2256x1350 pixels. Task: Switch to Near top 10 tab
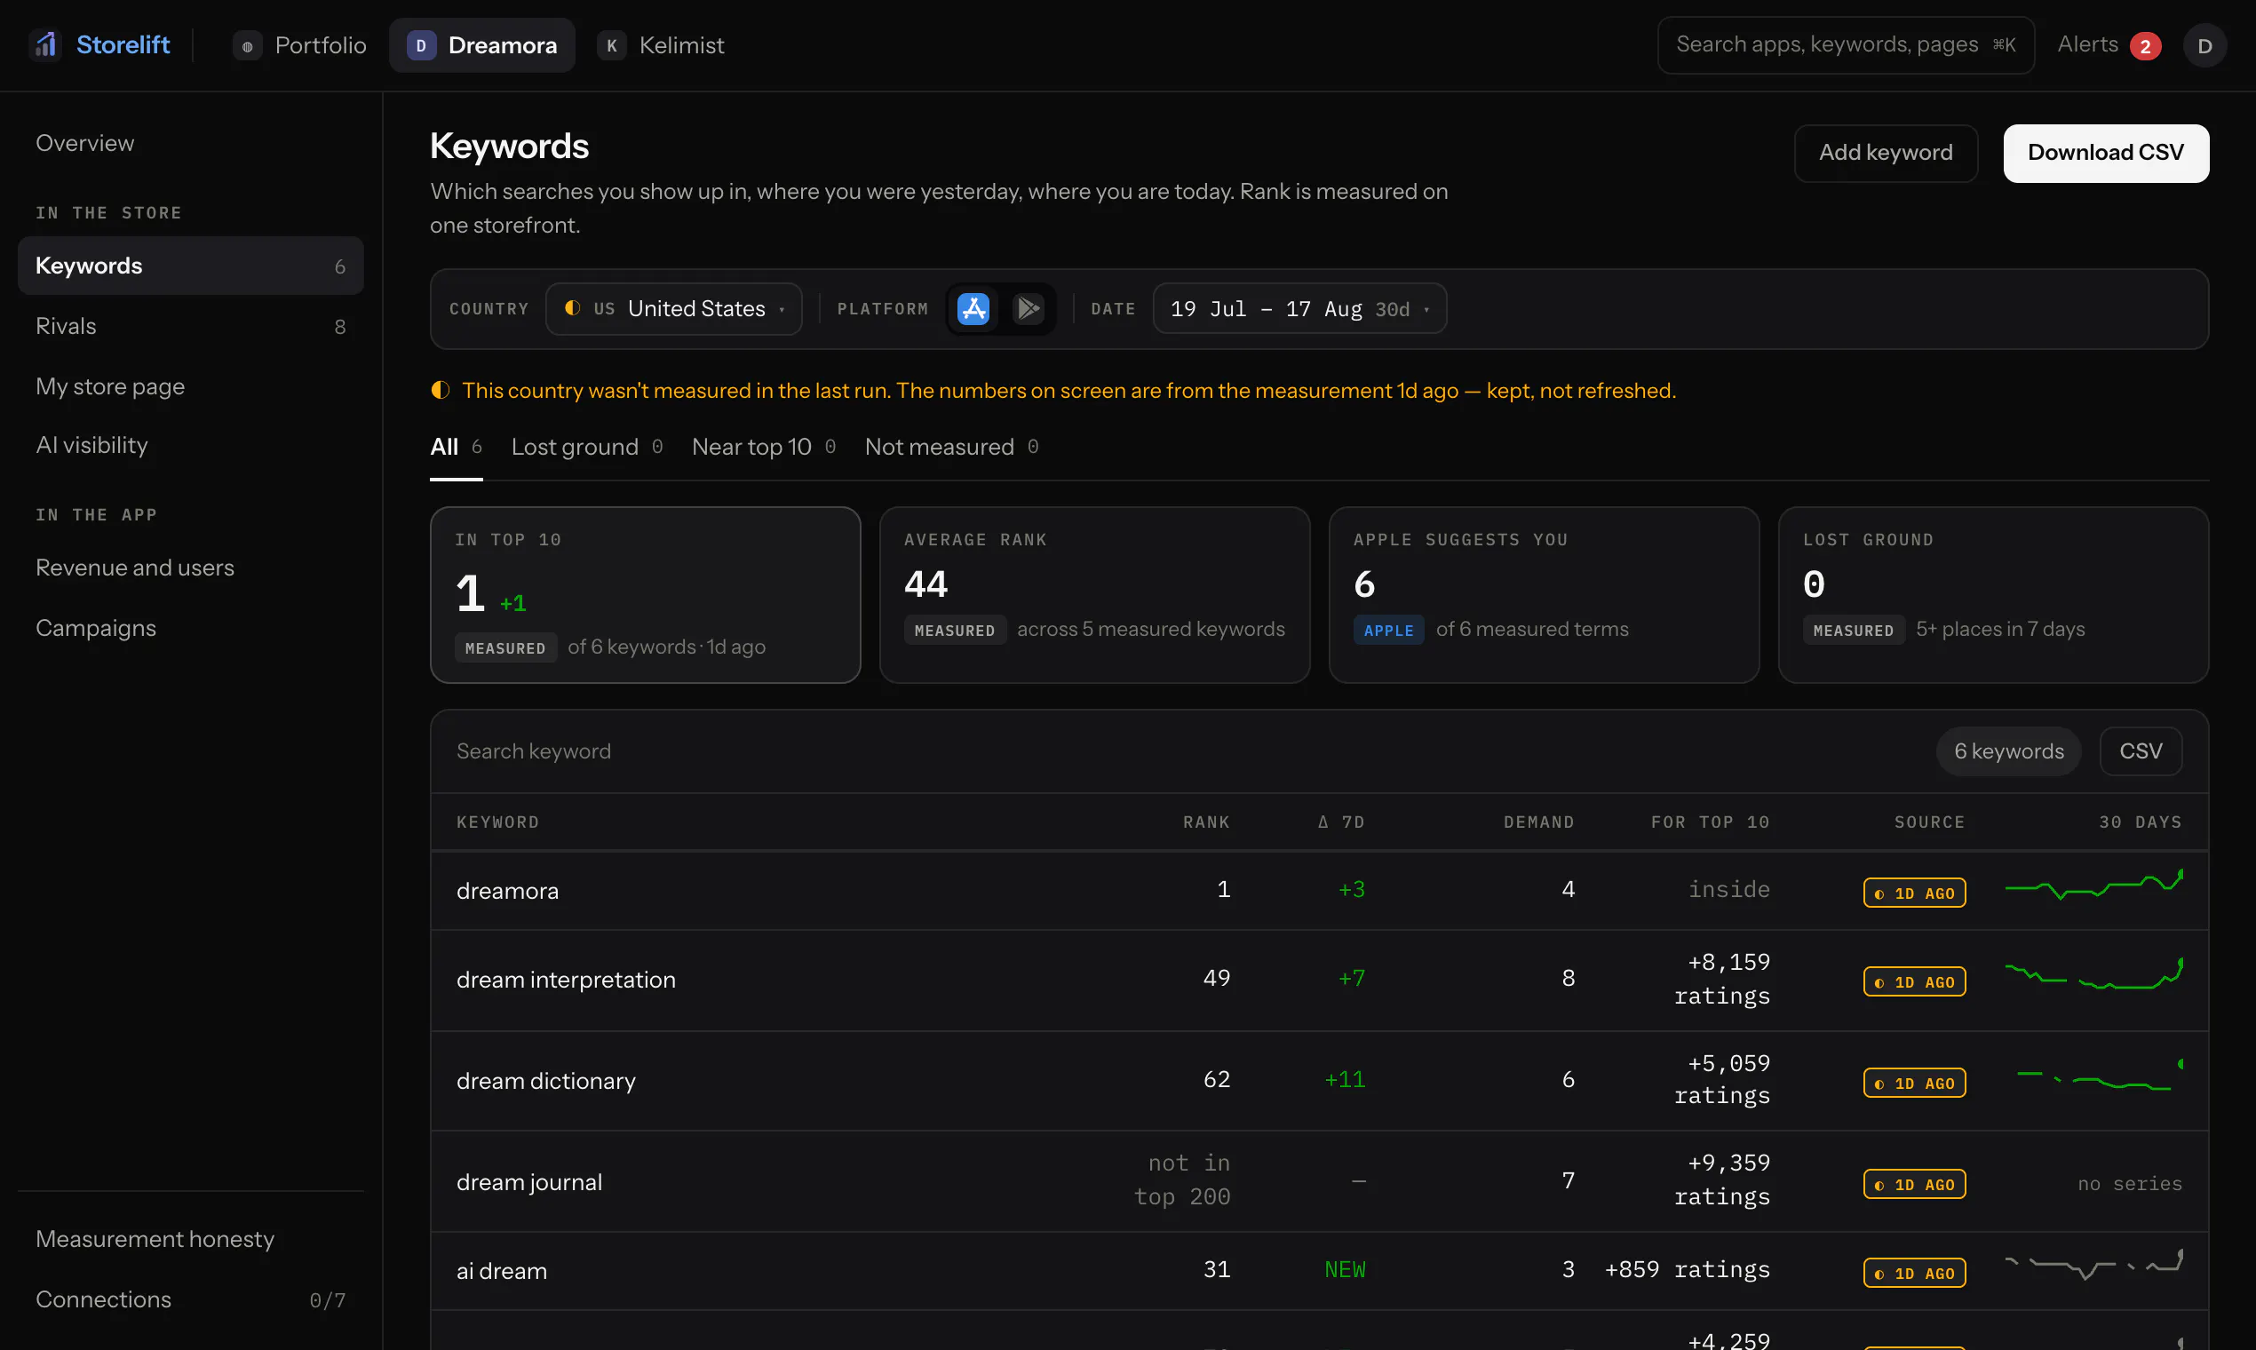pyautogui.click(x=763, y=447)
